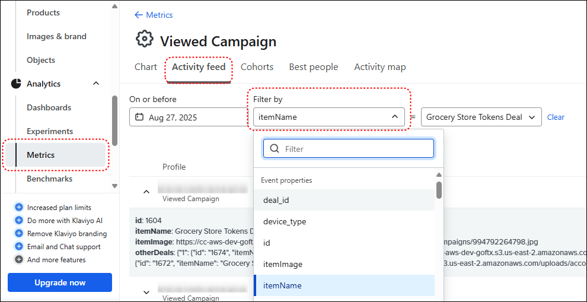The width and height of the screenshot is (587, 302).
Task: Click the back arrow next to Metrics
Action: tap(139, 15)
